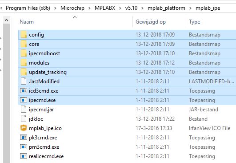The height and width of the screenshot is (163, 236).
Task: Select icd3cmd.exe file name
Action: 44,91
